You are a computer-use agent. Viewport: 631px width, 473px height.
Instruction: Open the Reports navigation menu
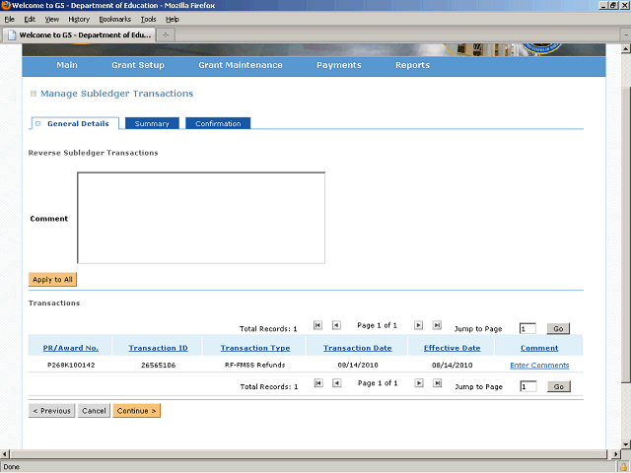pos(412,65)
